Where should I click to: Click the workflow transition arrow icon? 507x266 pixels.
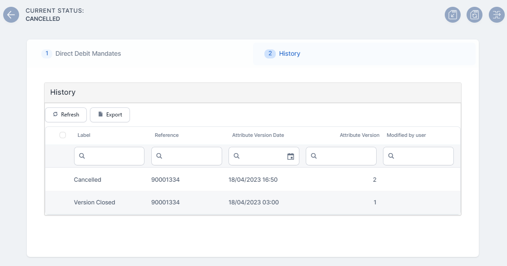pyautogui.click(x=497, y=15)
